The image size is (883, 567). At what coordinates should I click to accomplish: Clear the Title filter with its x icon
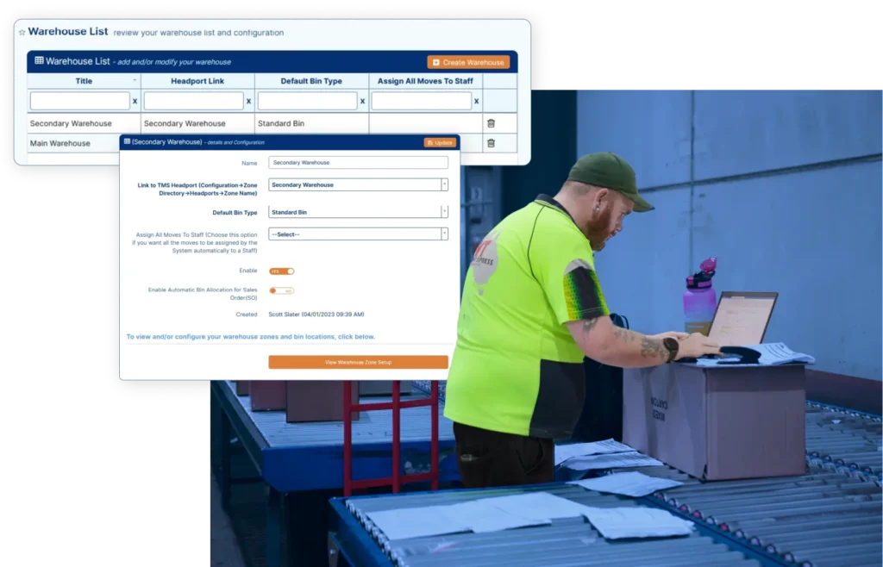click(x=135, y=101)
